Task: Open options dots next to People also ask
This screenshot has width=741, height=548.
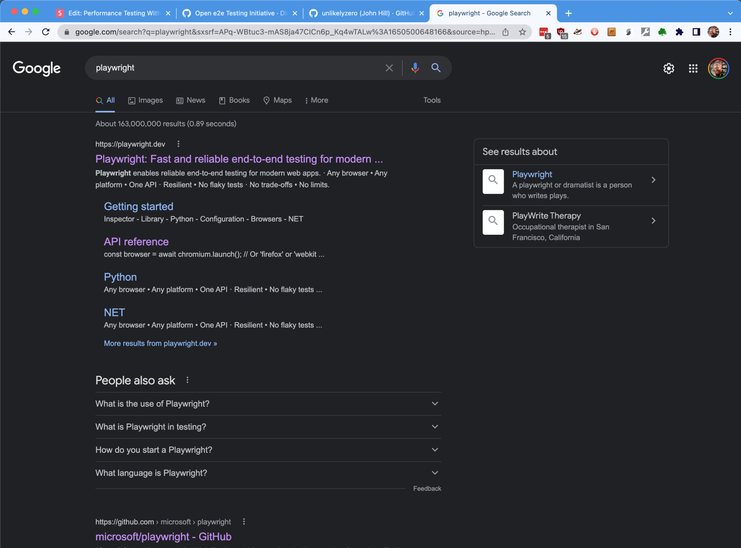Action: (187, 380)
